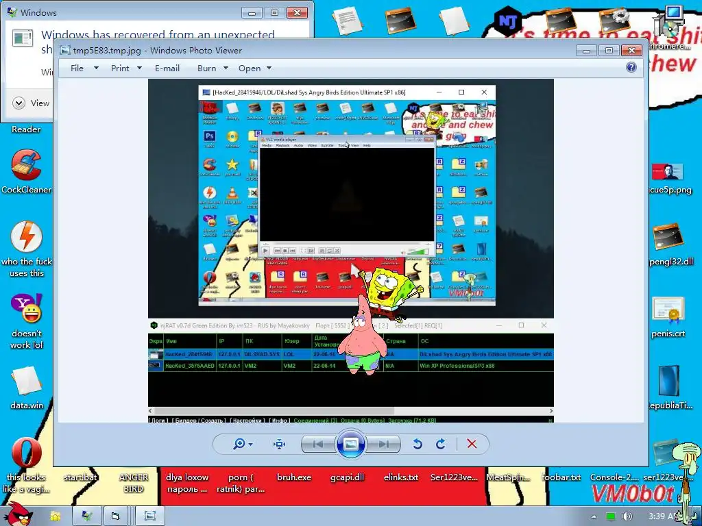This screenshot has height=526, width=702.
Task: Click the Fit to window button
Action: pyautogui.click(x=280, y=444)
